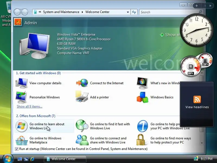Click the scroll down arrow of the item list
The width and height of the screenshot is (217, 163).
point(202,143)
